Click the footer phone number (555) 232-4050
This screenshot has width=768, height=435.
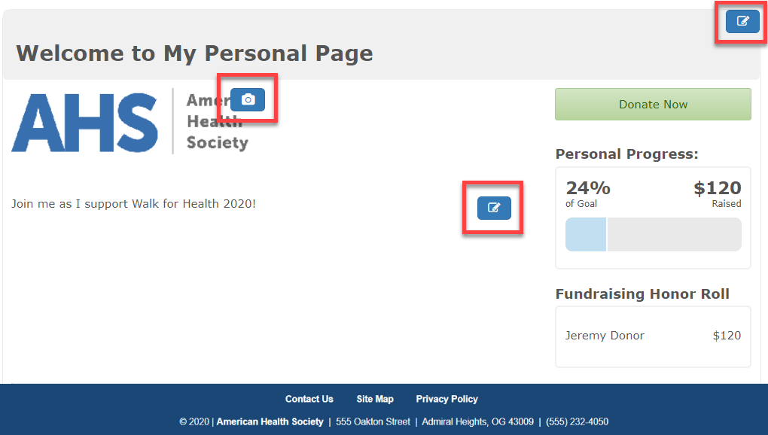[577, 421]
